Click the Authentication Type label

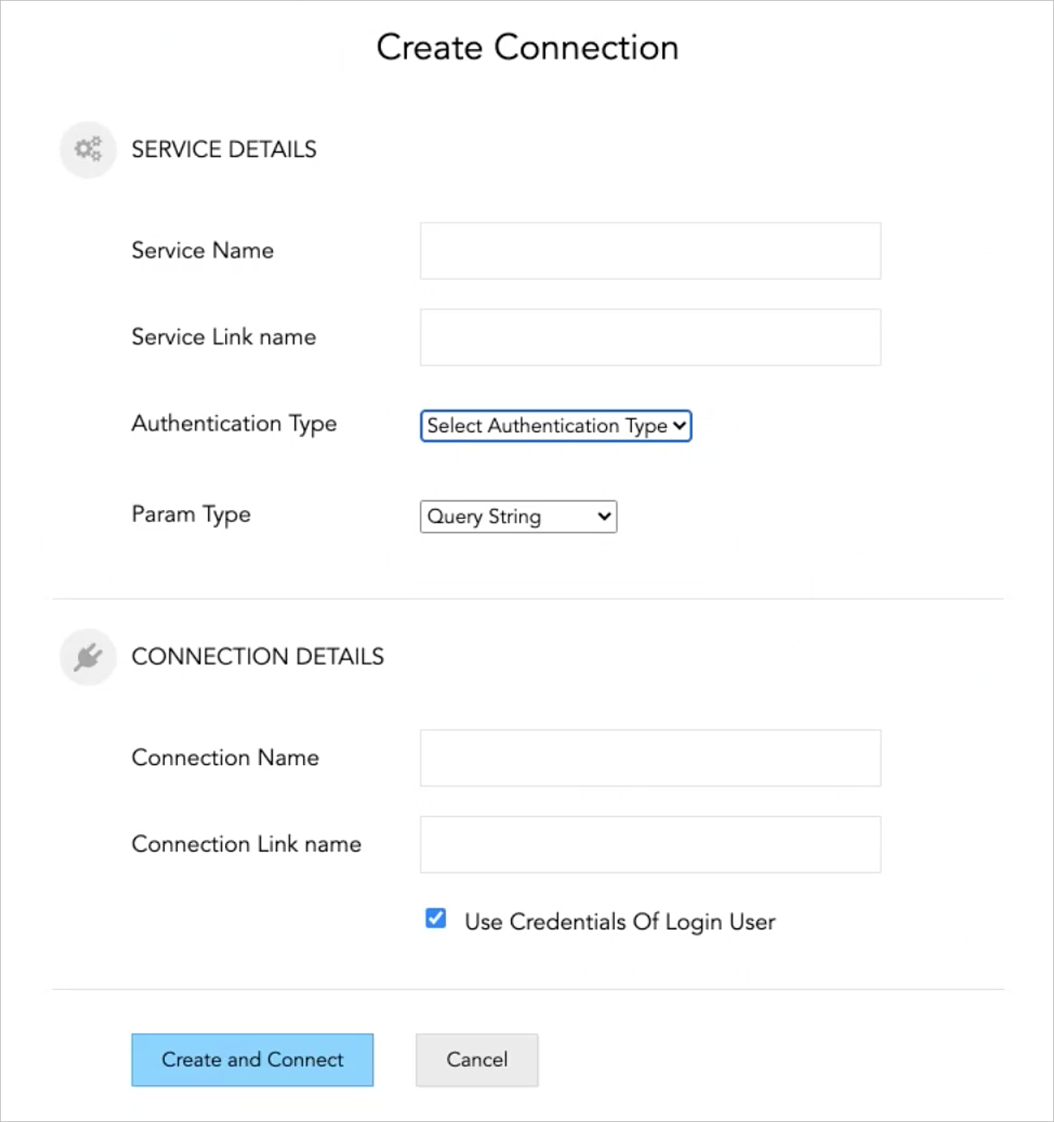(234, 424)
